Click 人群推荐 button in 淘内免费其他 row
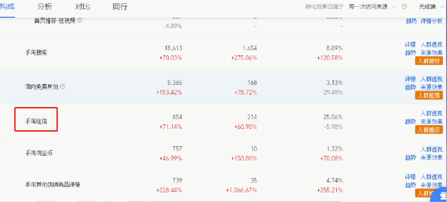The width and height of the screenshot is (447, 202). point(429,95)
